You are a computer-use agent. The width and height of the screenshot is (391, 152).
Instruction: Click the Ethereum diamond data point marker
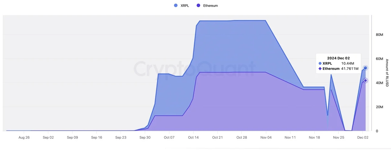pyautogui.click(x=365, y=80)
